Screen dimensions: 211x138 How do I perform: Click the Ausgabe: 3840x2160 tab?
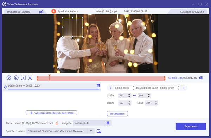[x=192, y=12]
